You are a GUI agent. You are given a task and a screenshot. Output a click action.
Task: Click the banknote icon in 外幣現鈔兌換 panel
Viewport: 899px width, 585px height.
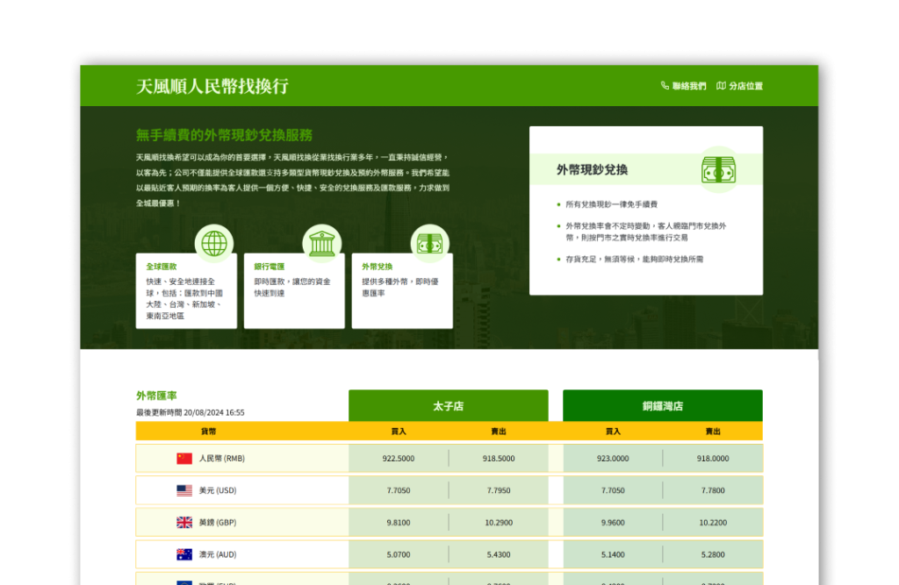pos(718,169)
